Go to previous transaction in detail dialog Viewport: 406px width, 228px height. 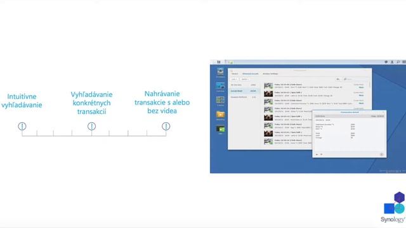(x=317, y=155)
